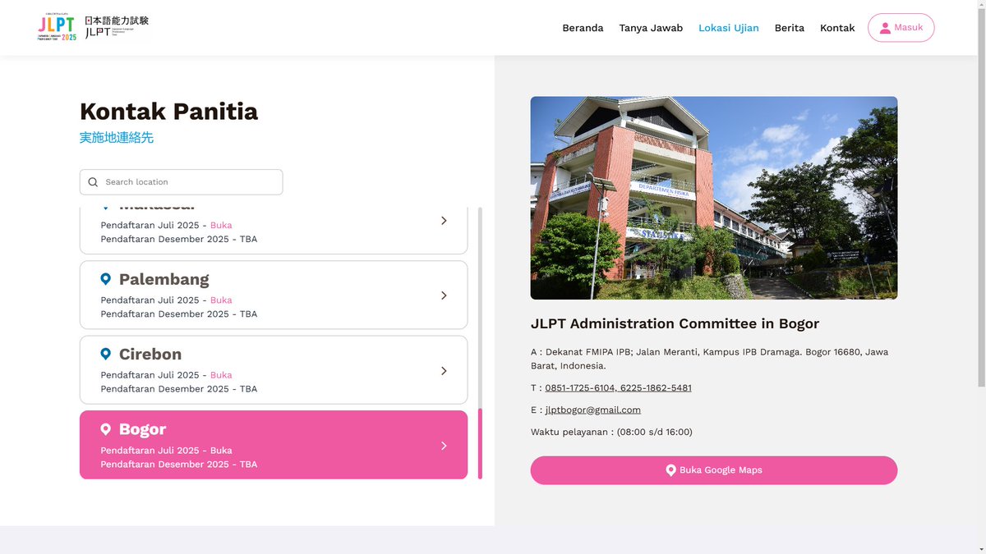Click the Kontak Panitia heading
Image resolution: width=986 pixels, height=554 pixels.
coord(168,111)
